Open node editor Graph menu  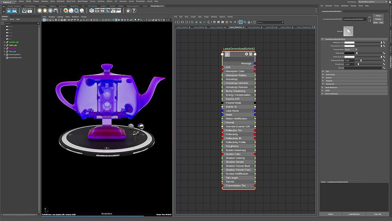coord(206,17)
